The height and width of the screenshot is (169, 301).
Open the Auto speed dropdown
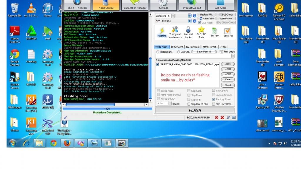169,104
